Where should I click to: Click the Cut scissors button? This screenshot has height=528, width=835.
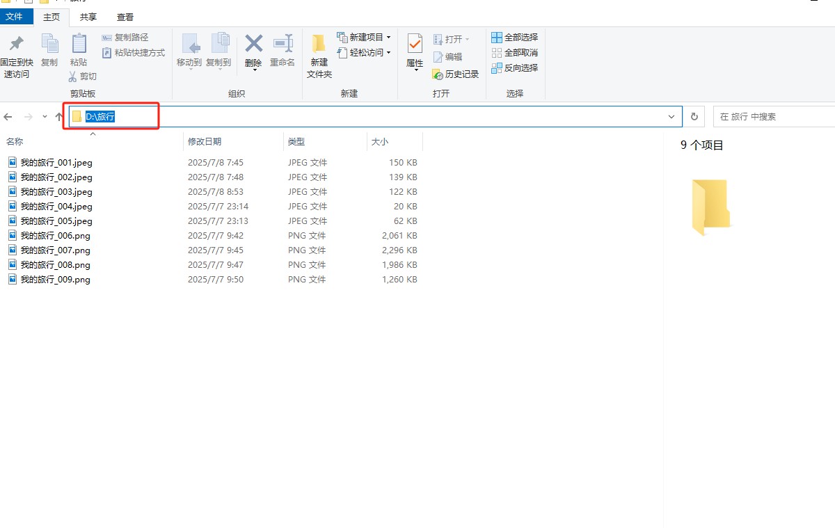[x=83, y=77]
